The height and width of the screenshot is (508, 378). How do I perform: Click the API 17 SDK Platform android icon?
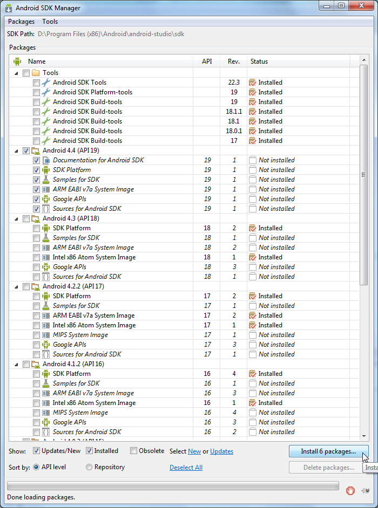pyautogui.click(x=46, y=296)
